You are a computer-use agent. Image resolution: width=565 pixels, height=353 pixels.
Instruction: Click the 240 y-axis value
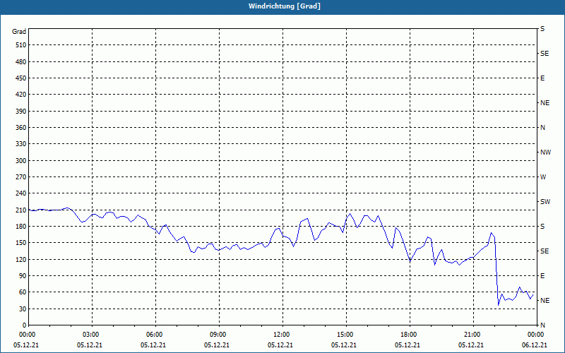pyautogui.click(x=21, y=193)
